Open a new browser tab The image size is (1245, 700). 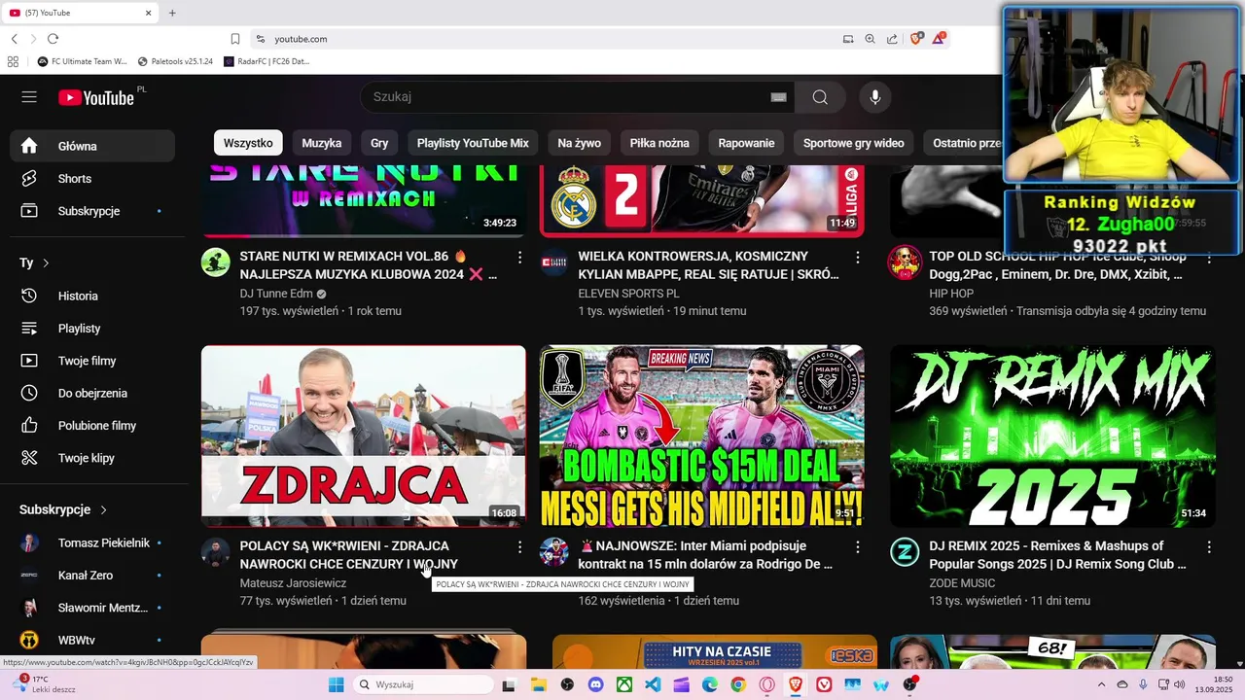click(x=172, y=13)
